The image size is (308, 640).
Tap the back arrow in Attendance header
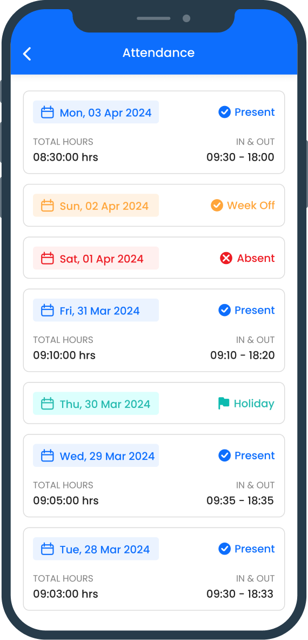coord(27,54)
